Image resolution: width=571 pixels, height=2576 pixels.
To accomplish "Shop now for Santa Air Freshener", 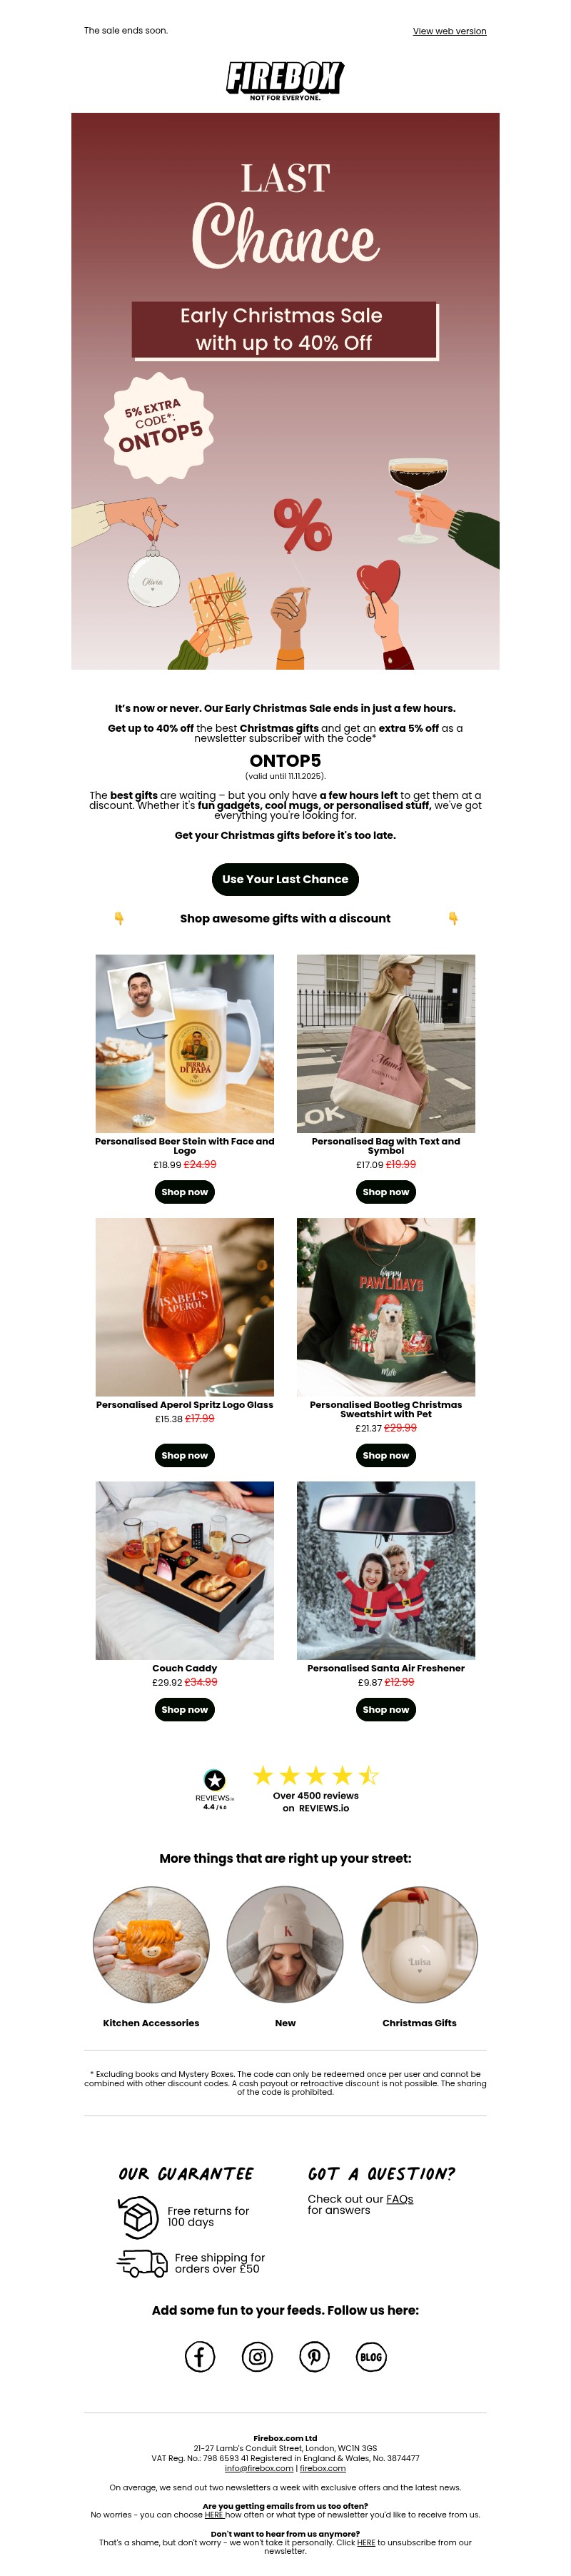I will pyautogui.click(x=386, y=1709).
